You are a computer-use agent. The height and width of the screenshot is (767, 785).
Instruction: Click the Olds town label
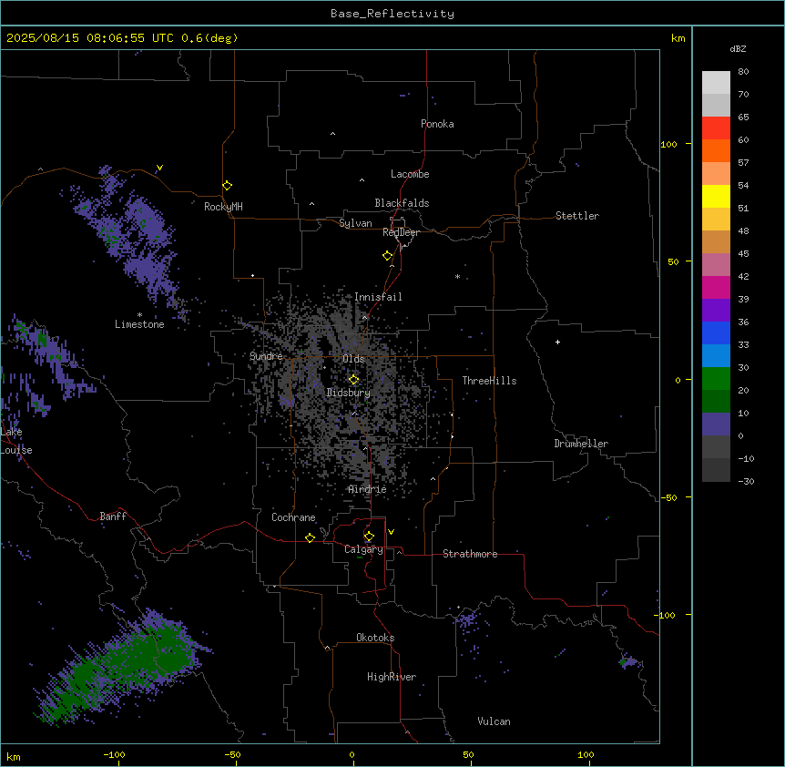[353, 359]
